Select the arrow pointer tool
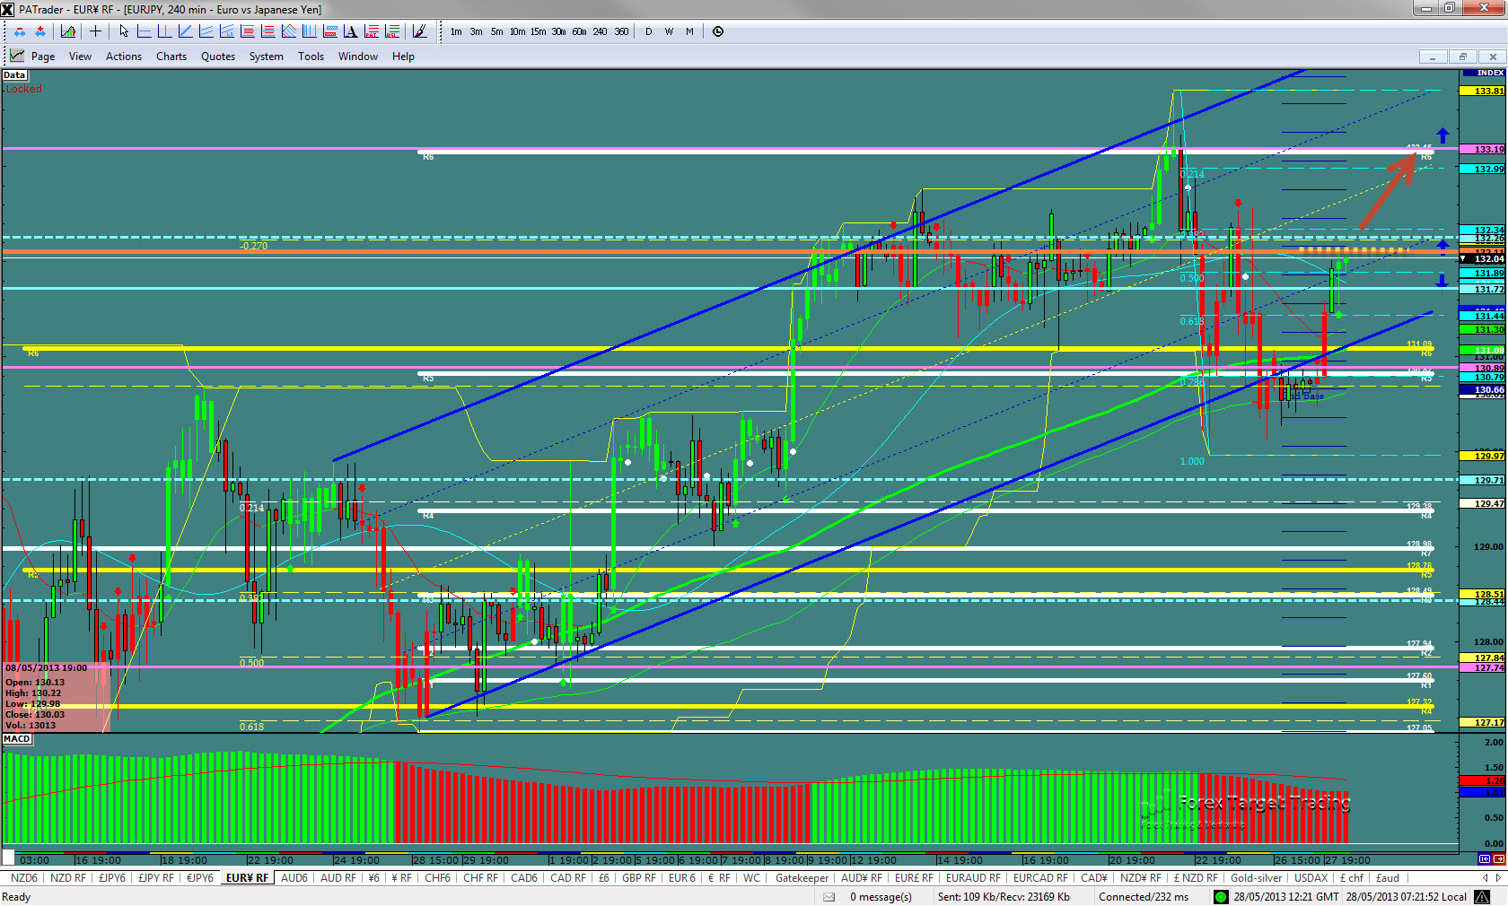 click(x=124, y=31)
